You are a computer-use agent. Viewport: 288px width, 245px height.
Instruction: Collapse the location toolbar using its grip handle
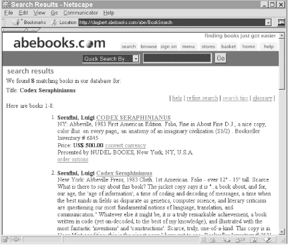[3, 22]
